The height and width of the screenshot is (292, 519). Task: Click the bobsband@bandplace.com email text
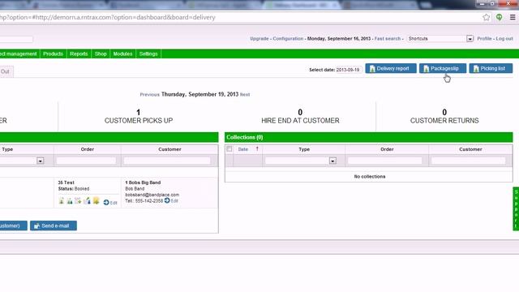152,195
